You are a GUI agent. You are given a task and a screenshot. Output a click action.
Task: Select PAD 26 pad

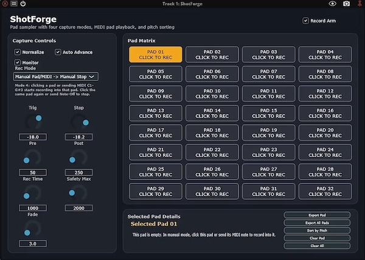(x=212, y=172)
